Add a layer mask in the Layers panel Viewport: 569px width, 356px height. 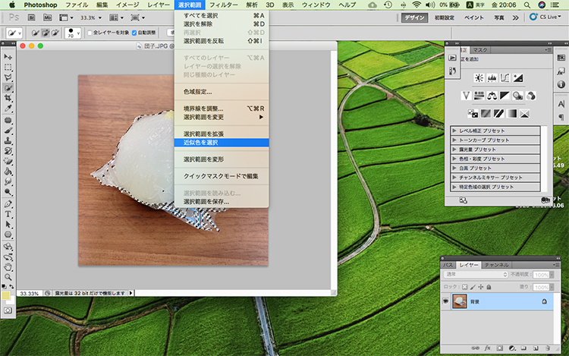click(x=500, y=348)
